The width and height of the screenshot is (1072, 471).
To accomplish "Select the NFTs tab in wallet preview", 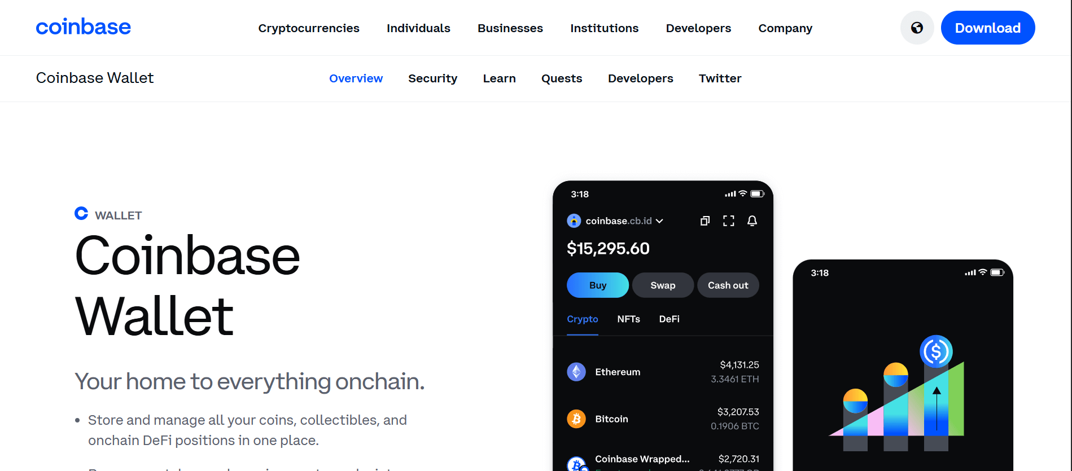I will [x=628, y=319].
